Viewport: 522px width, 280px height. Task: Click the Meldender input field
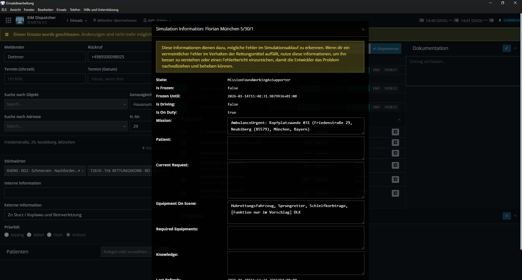tap(45, 57)
